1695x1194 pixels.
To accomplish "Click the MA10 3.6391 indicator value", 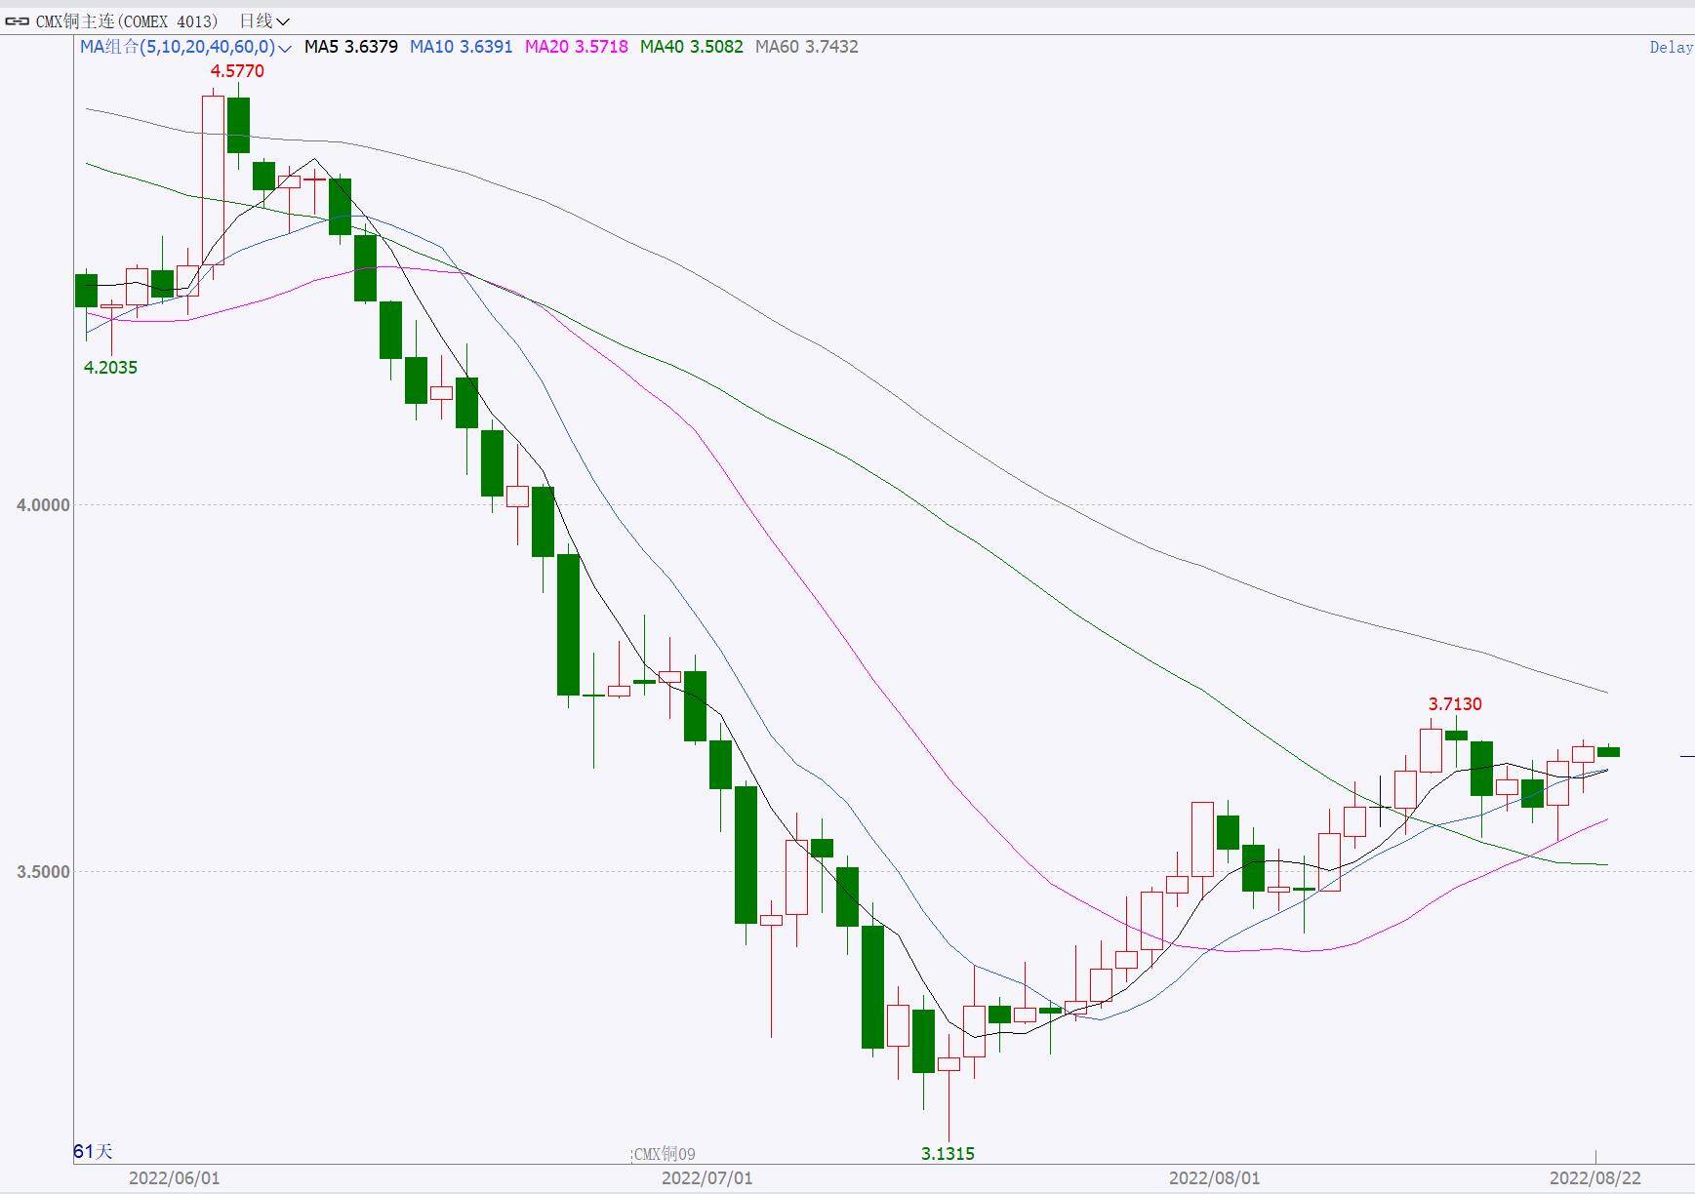I will pyautogui.click(x=461, y=47).
